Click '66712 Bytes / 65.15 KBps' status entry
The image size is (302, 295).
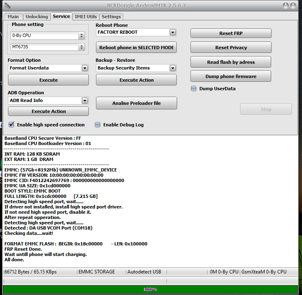pos(31,272)
